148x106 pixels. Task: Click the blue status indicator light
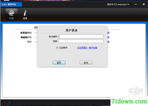[10, 102]
